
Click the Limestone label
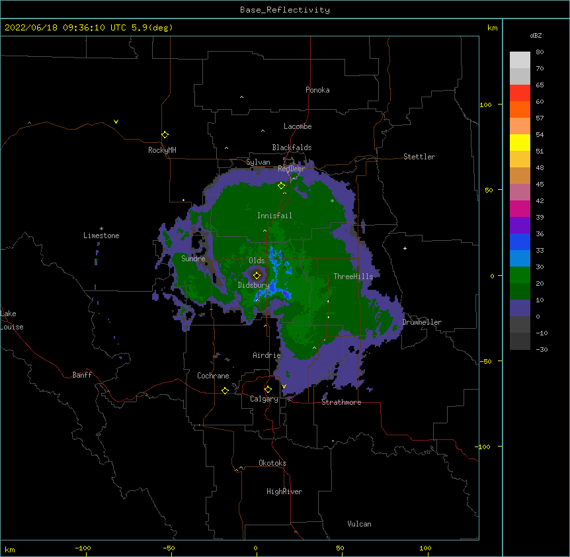tap(101, 236)
